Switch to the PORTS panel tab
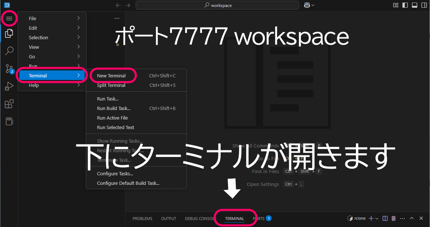The width and height of the screenshot is (430, 227). point(262,219)
